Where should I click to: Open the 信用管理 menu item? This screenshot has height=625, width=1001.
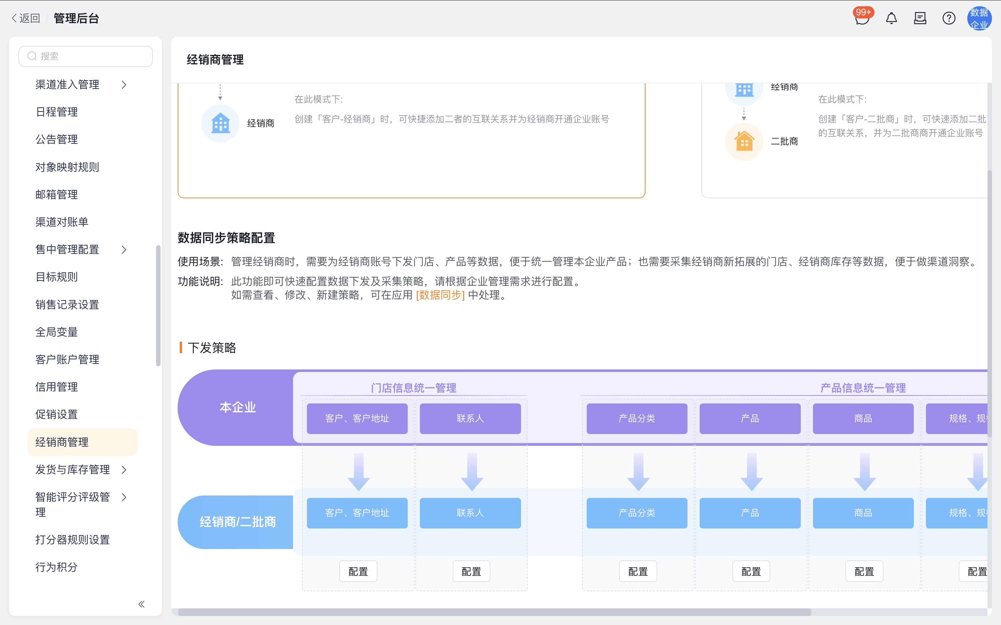coord(82,387)
